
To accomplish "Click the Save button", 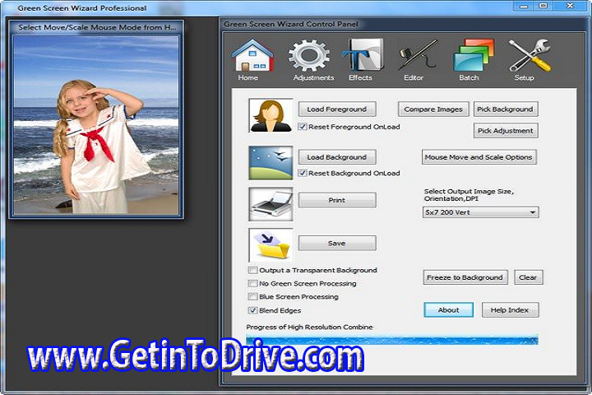I will pyautogui.click(x=337, y=243).
